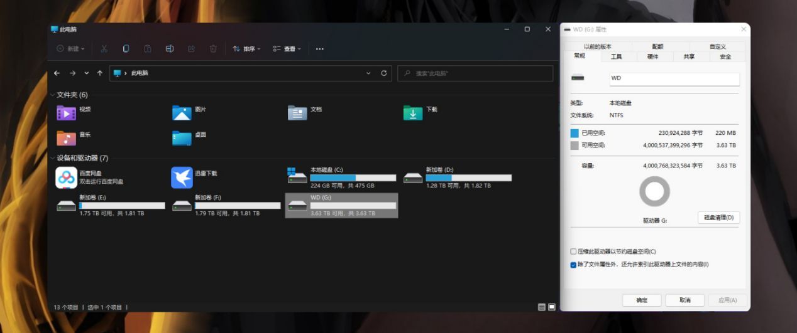Enable 压缩此驱动器以节约磁盘空间 checkbox
The height and width of the screenshot is (333, 797).
573,251
